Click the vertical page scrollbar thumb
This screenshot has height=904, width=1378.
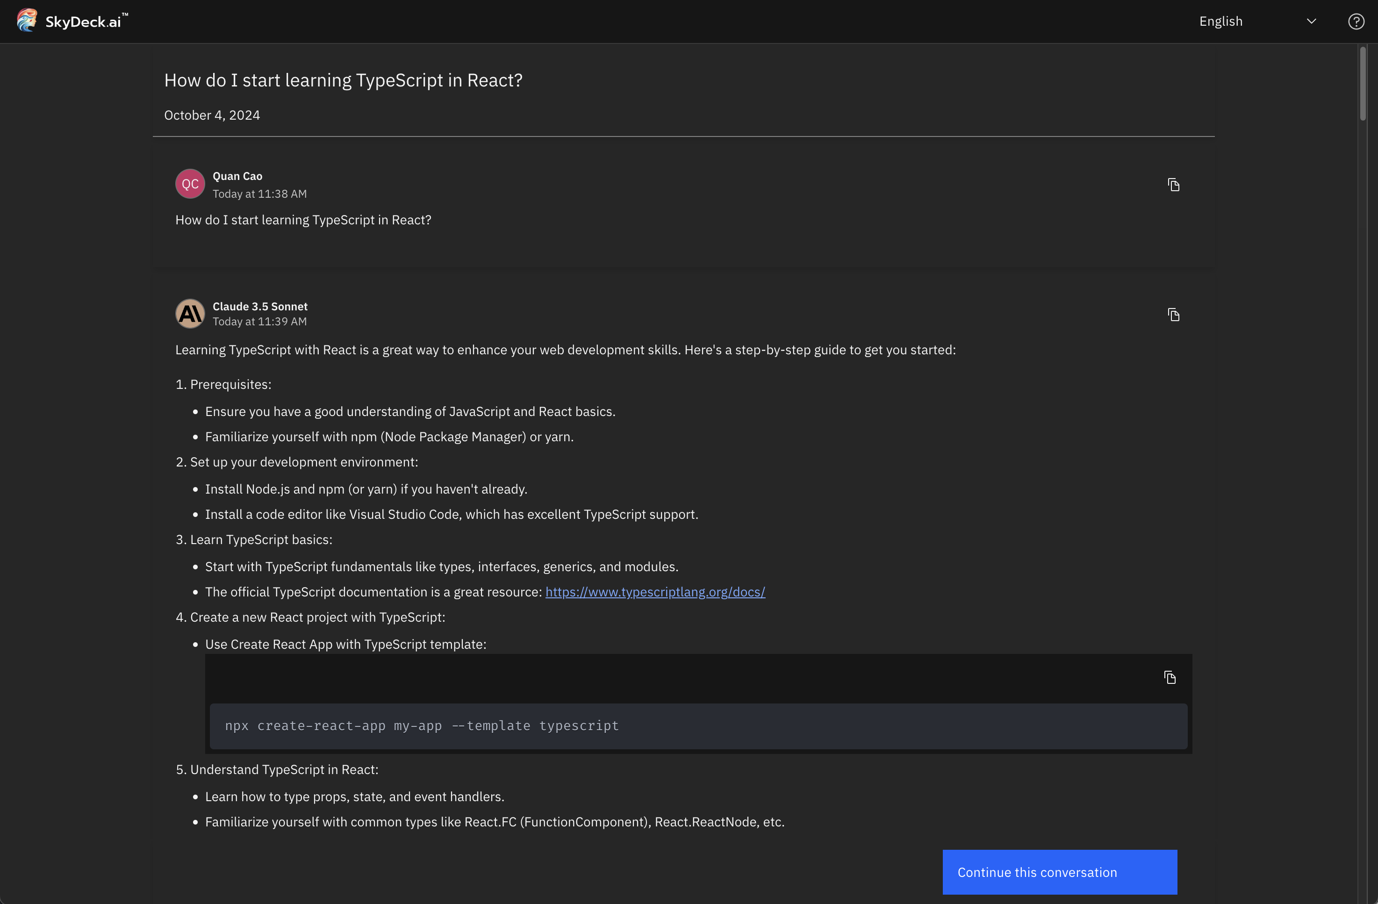pos(1363,84)
